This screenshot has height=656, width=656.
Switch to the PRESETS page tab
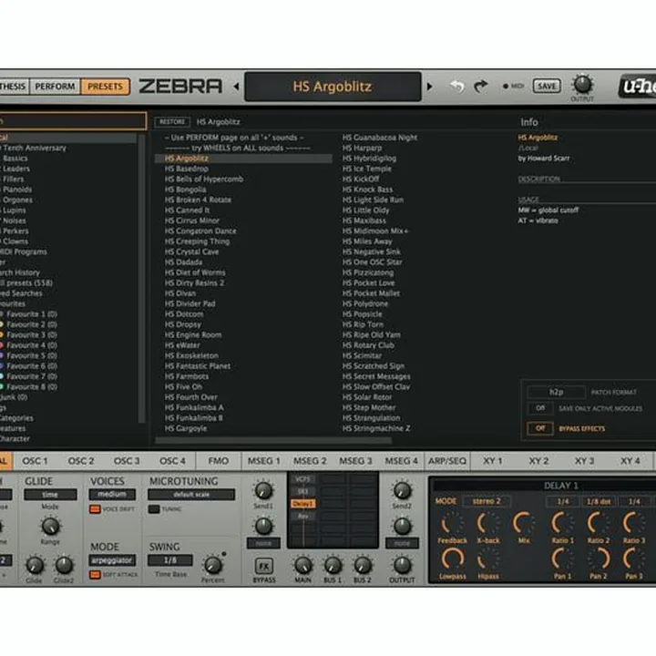(105, 87)
